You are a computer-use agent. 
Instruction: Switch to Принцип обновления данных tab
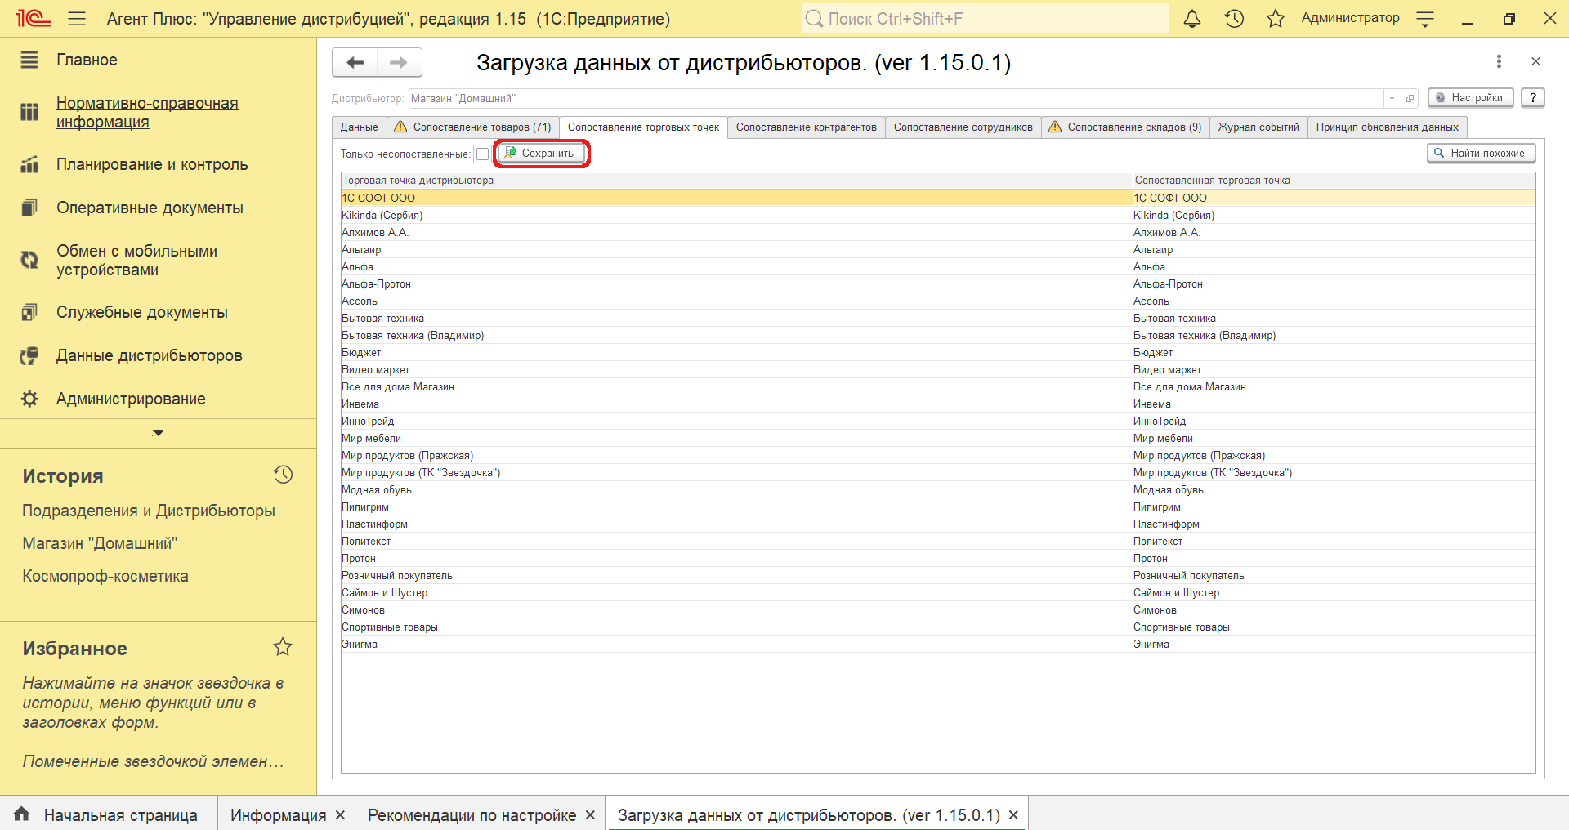[1388, 127]
